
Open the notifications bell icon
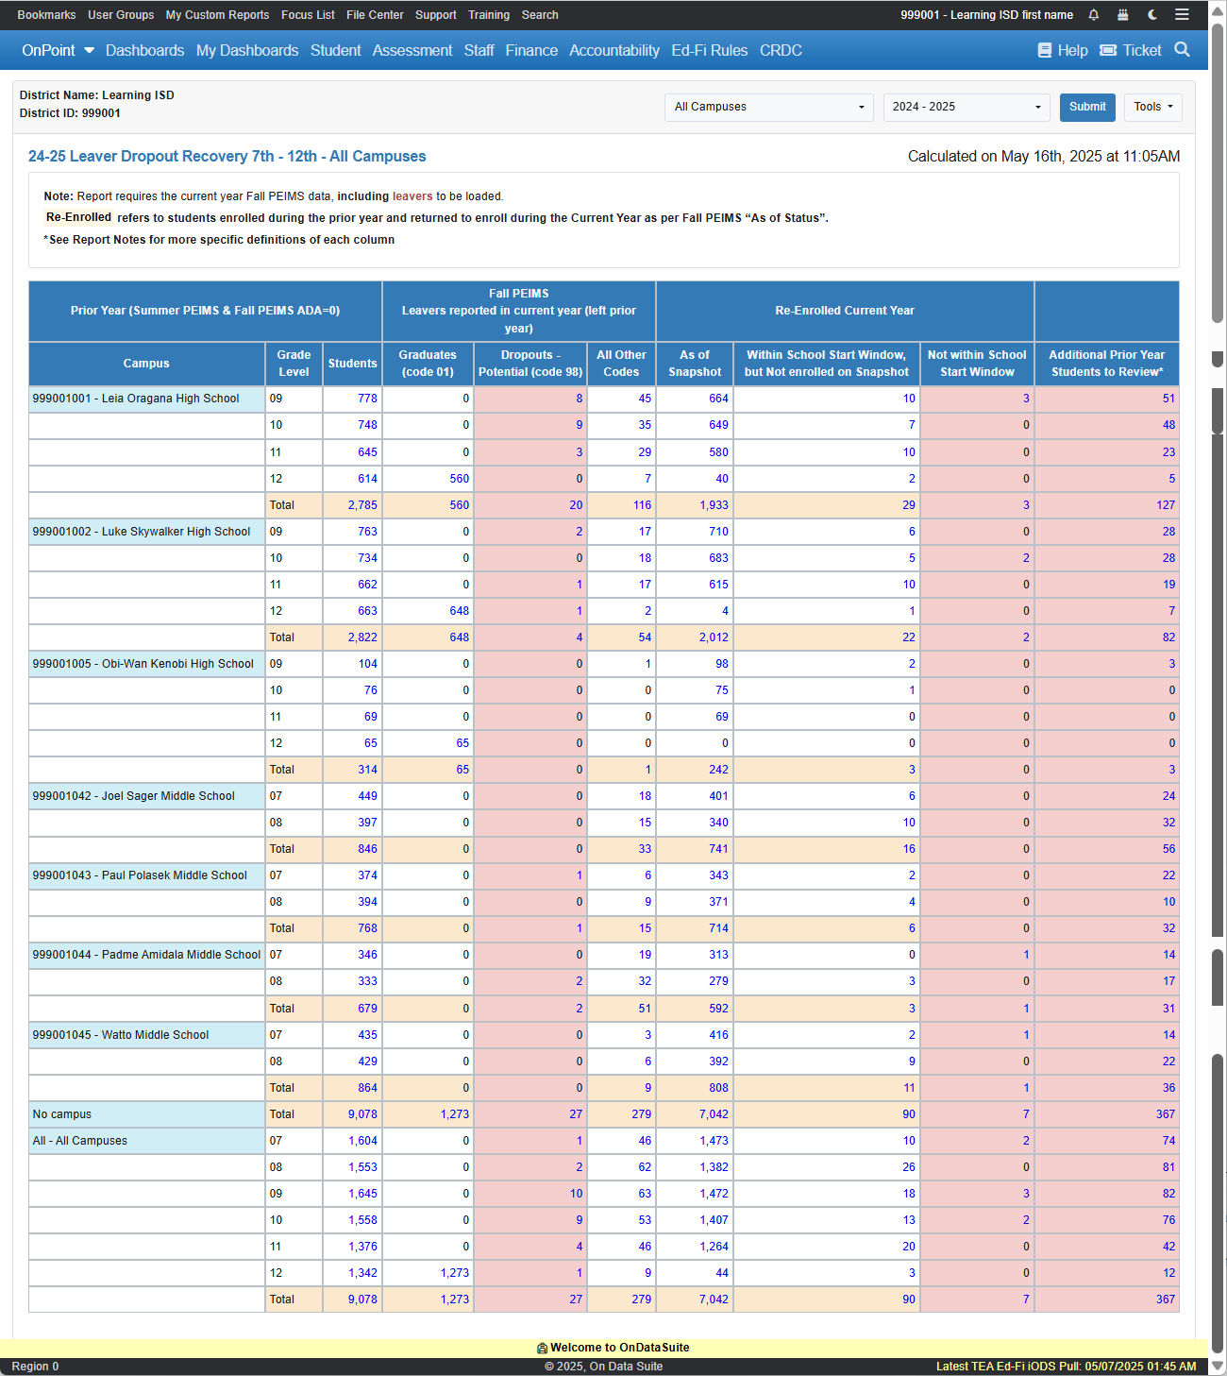pos(1093,15)
